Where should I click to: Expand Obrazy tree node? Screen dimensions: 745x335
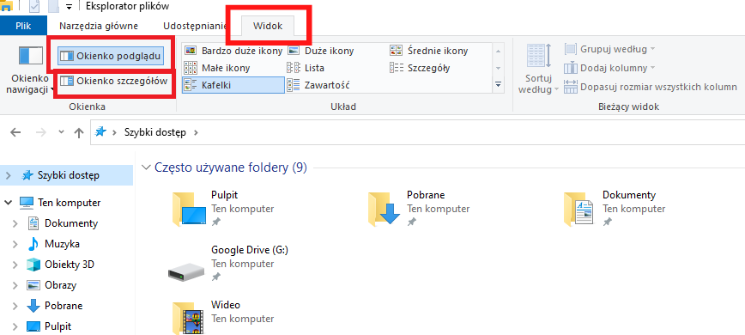[15, 285]
